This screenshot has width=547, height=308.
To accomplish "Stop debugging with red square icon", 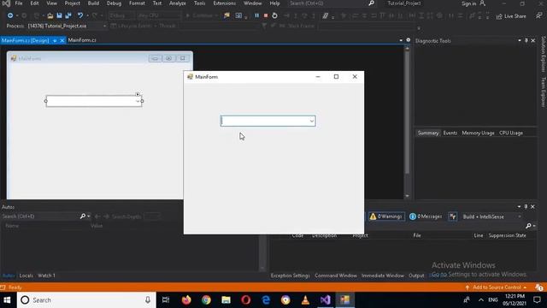I will pyautogui.click(x=266, y=15).
